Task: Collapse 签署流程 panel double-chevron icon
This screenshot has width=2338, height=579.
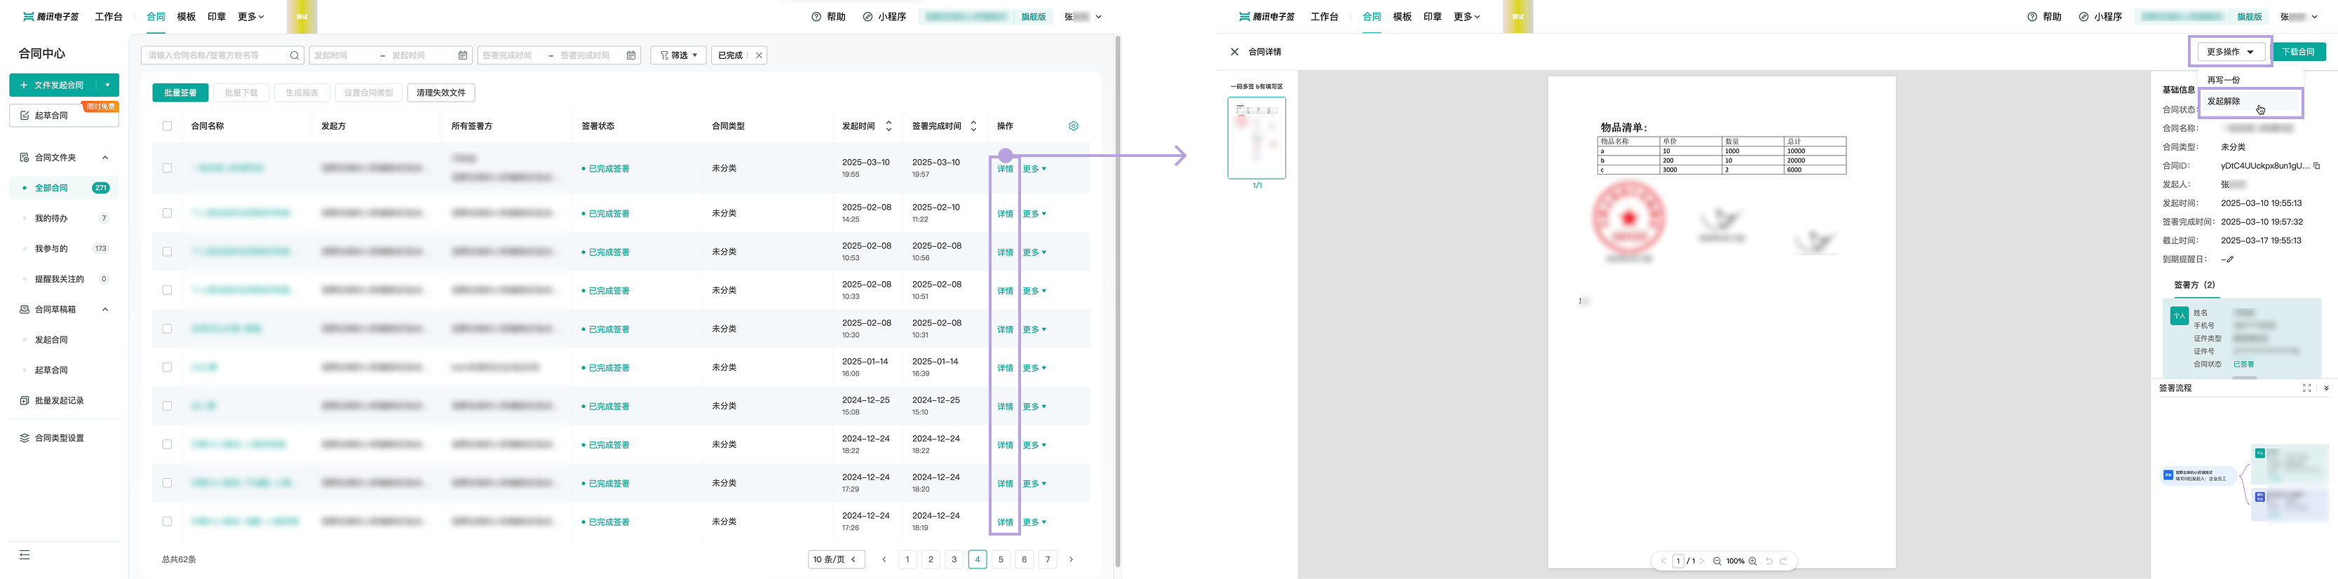Action: [x=2326, y=388]
